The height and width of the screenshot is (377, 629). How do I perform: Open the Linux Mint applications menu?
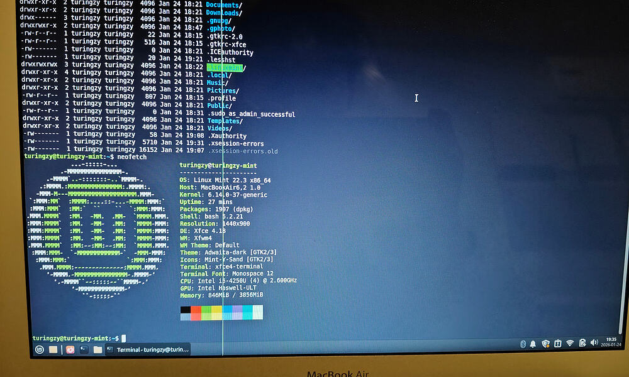(x=39, y=349)
